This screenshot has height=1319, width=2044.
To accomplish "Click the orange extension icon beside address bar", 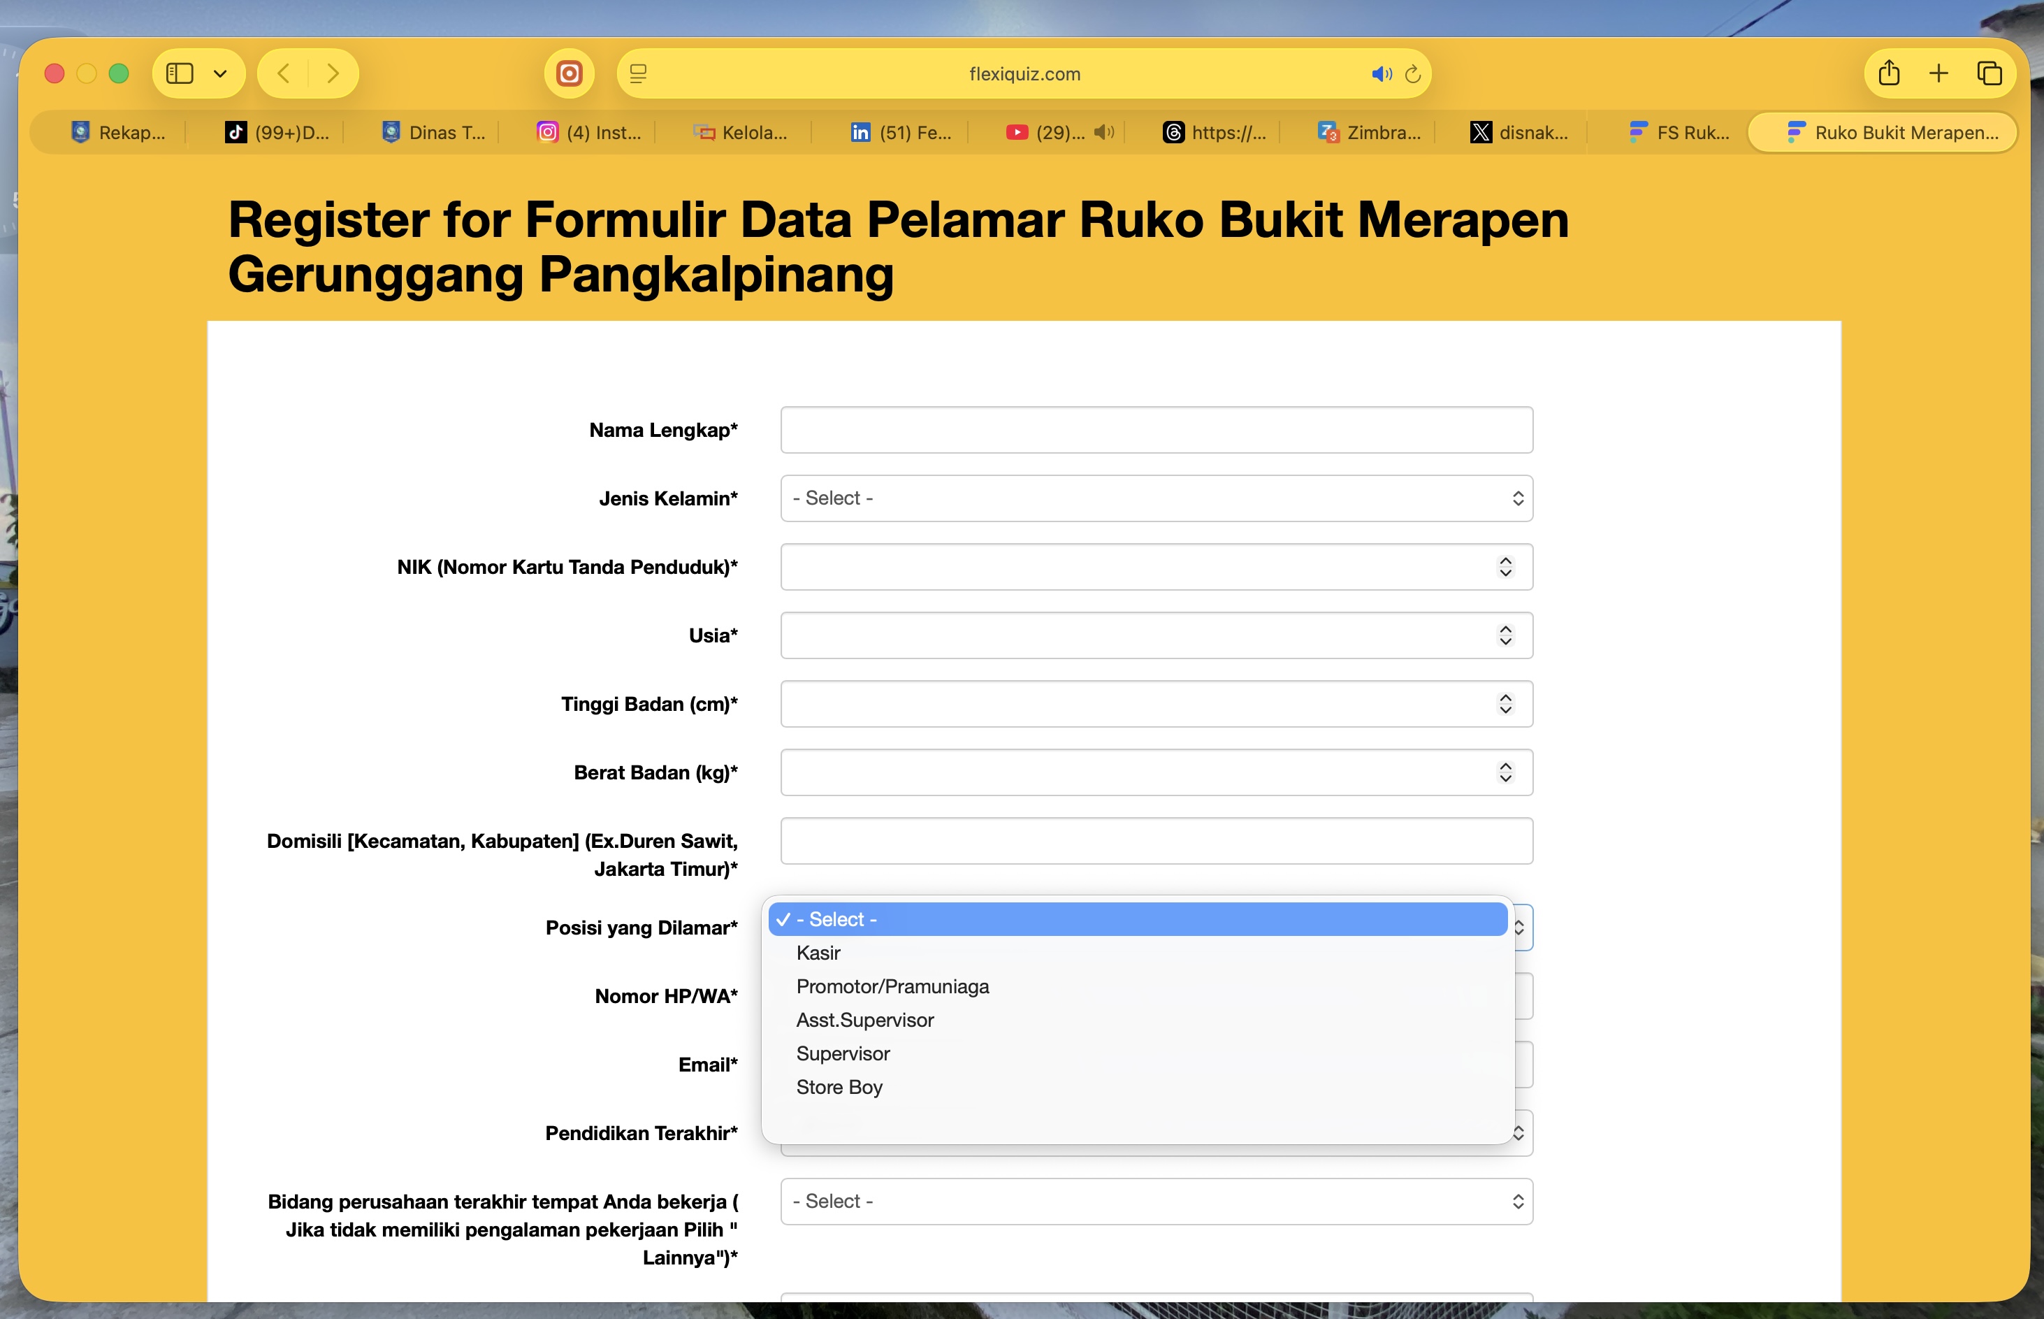I will click(x=570, y=73).
